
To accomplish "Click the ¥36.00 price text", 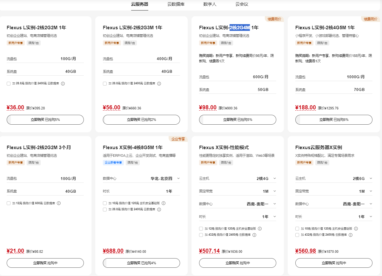I will pyautogui.click(x=15, y=107).
